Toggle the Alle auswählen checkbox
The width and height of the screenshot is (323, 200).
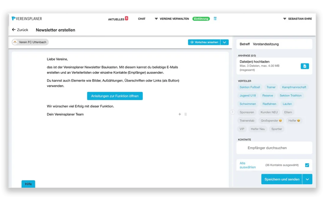pos(307,165)
